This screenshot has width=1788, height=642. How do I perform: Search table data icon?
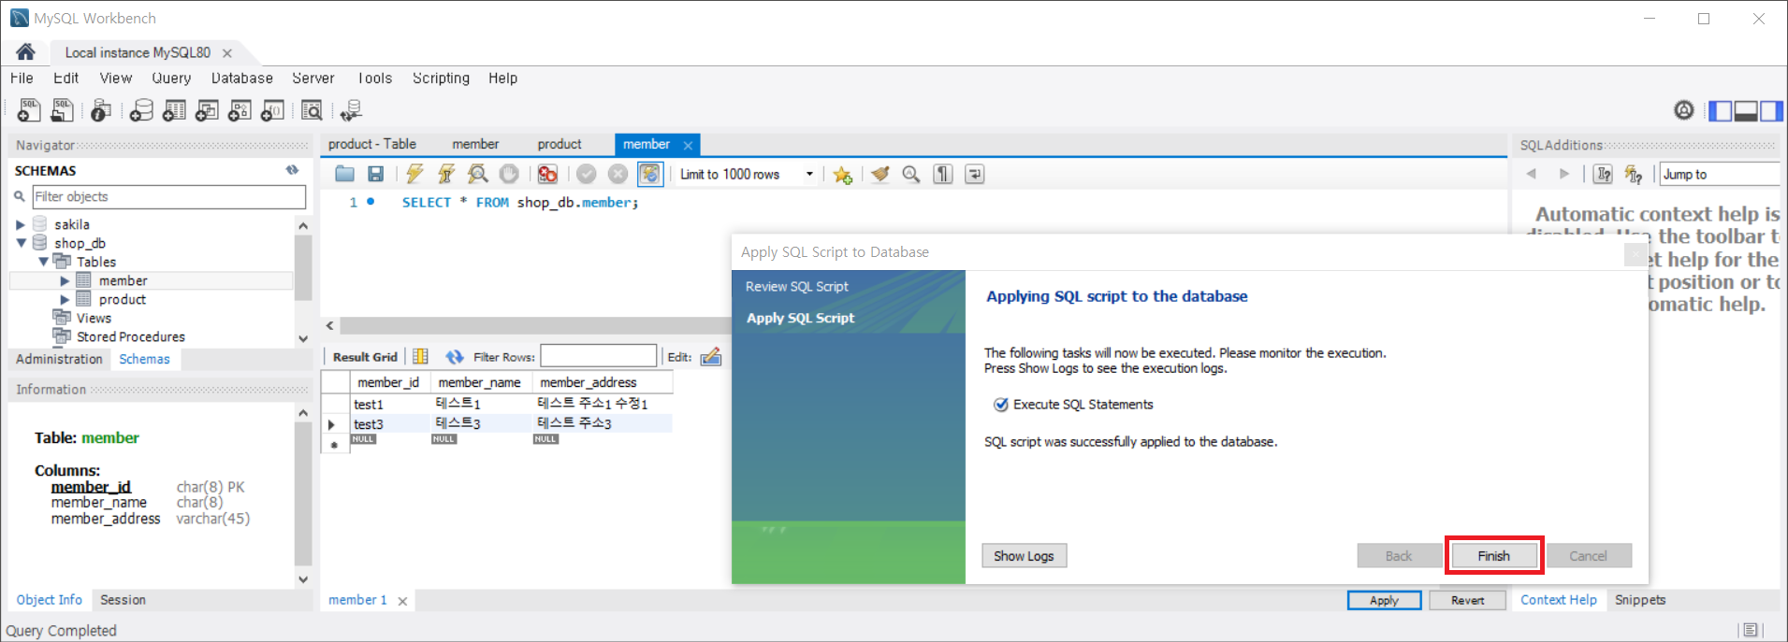click(x=312, y=110)
